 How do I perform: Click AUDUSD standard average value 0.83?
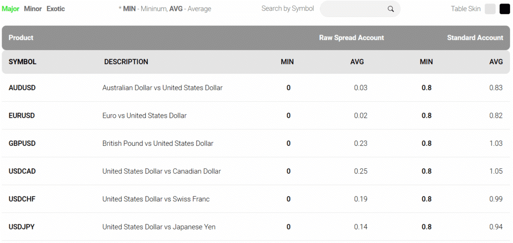point(496,88)
